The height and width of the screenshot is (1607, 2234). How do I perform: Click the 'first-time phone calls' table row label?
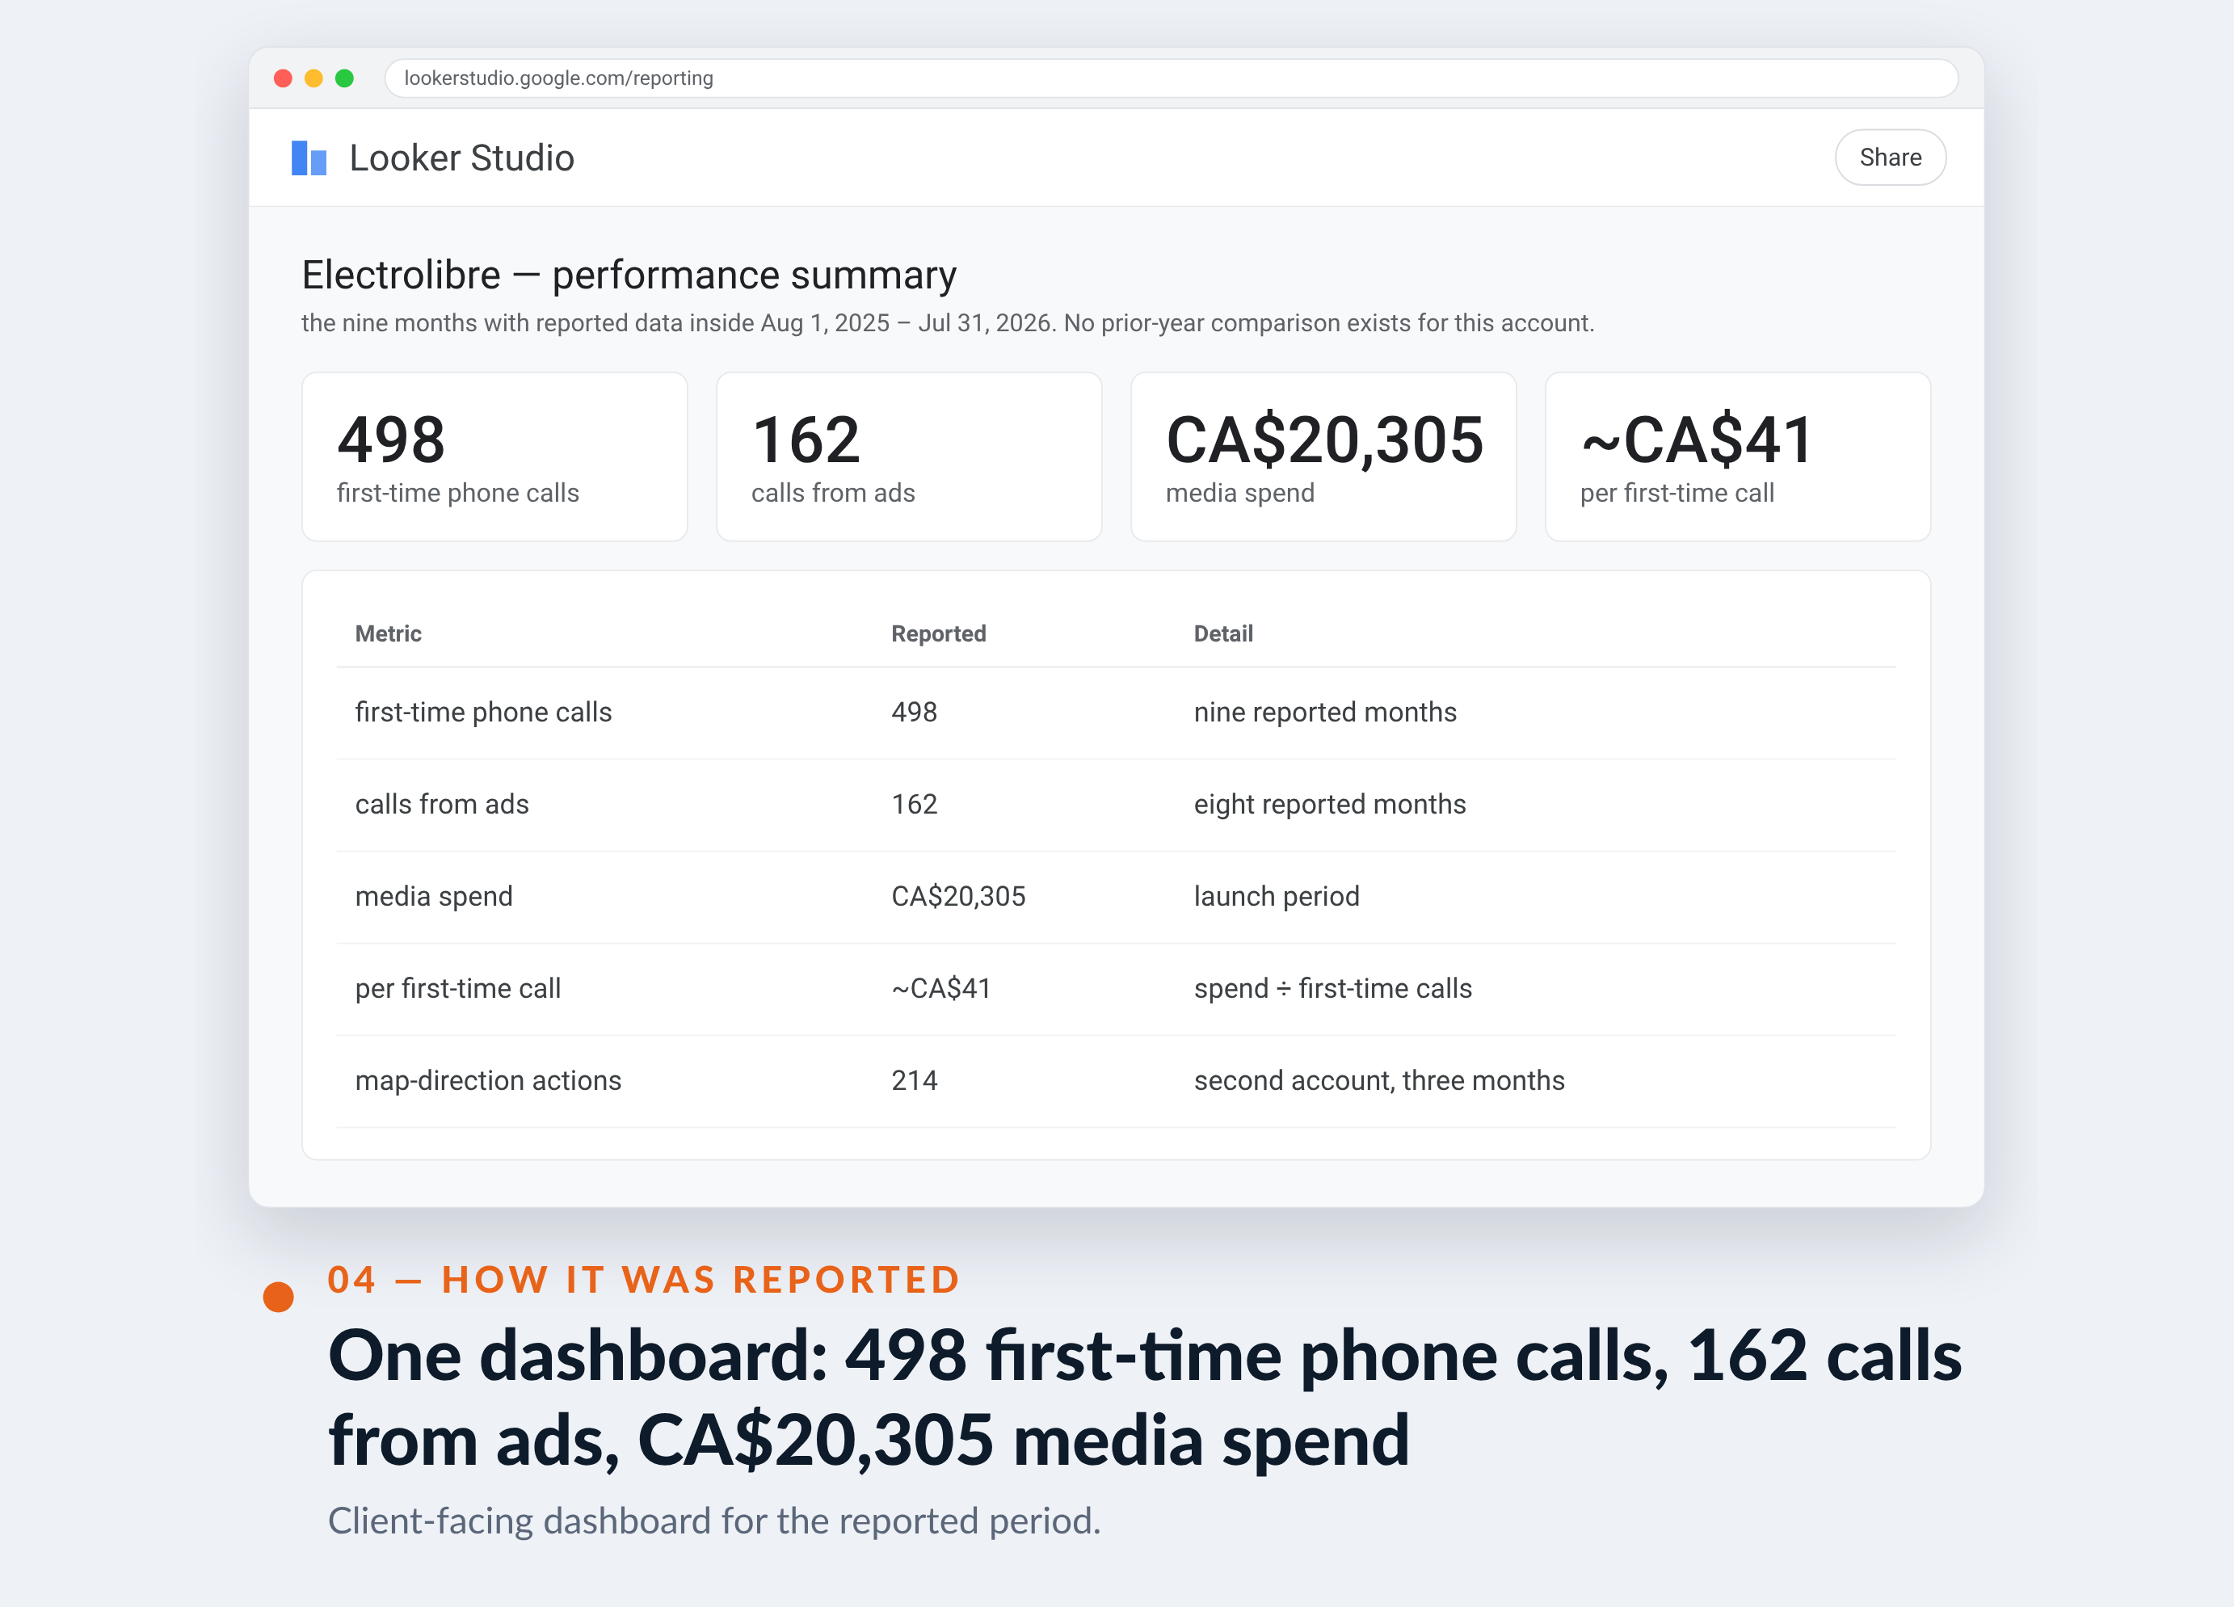(482, 713)
